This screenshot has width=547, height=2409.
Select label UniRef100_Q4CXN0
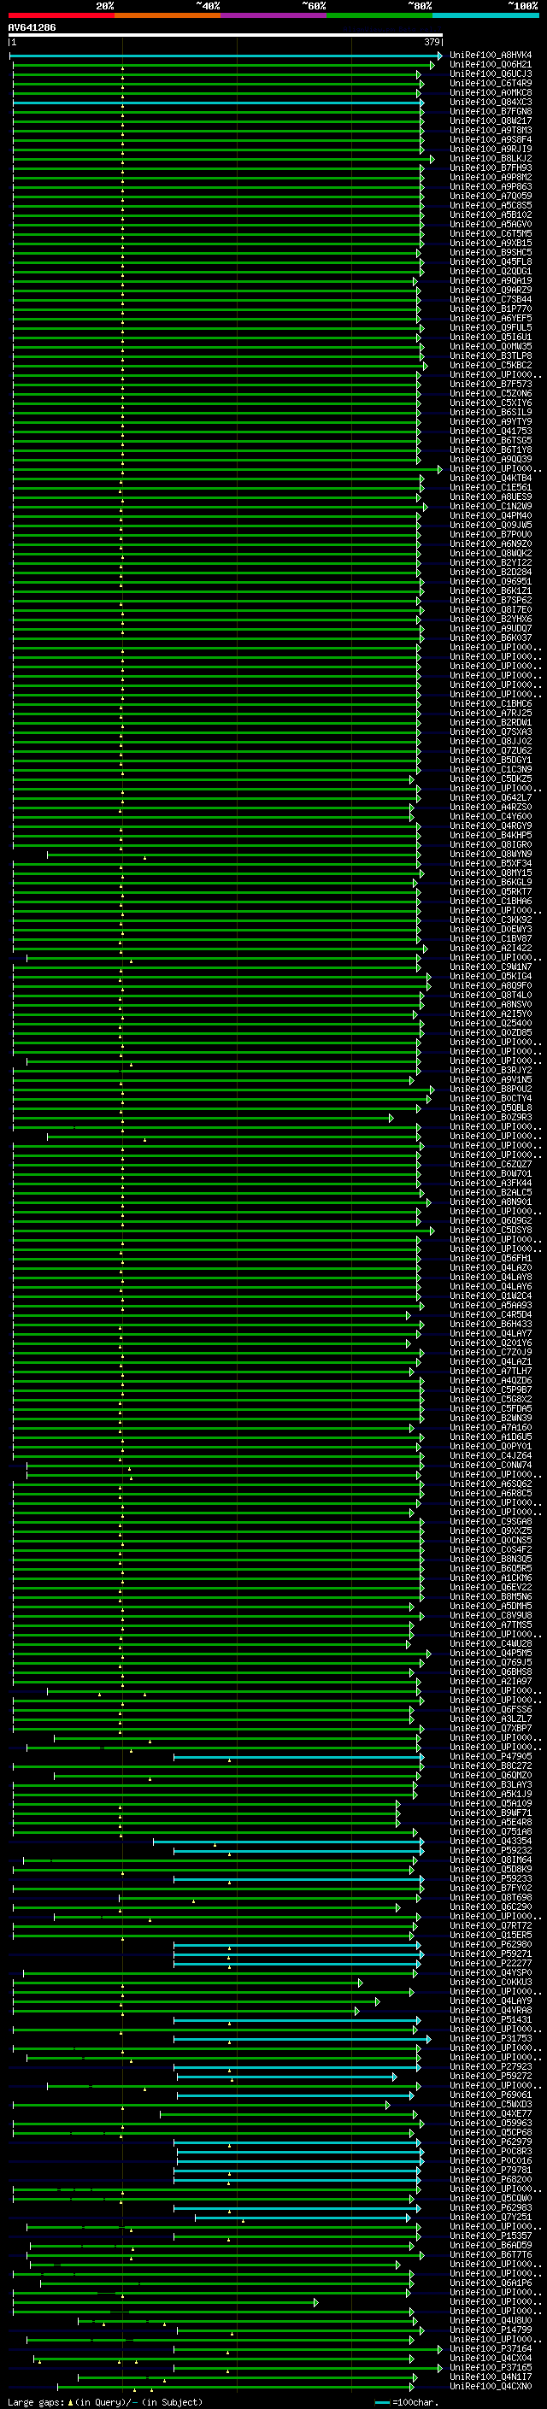click(491, 2386)
